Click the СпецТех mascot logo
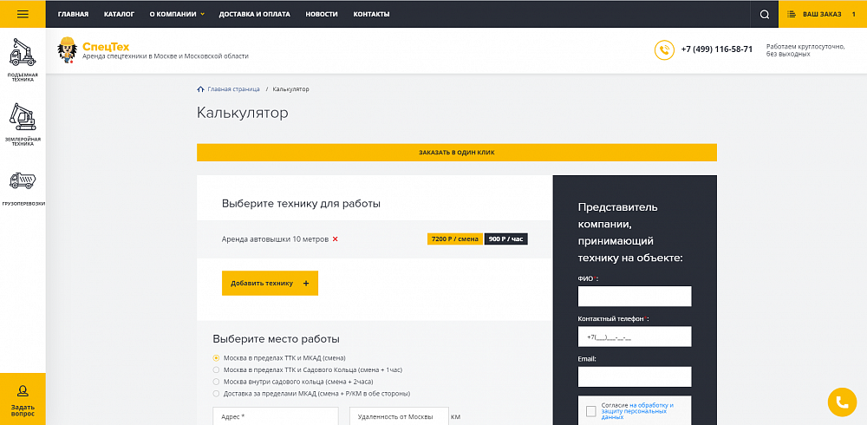This screenshot has height=425, width=867. [x=67, y=50]
